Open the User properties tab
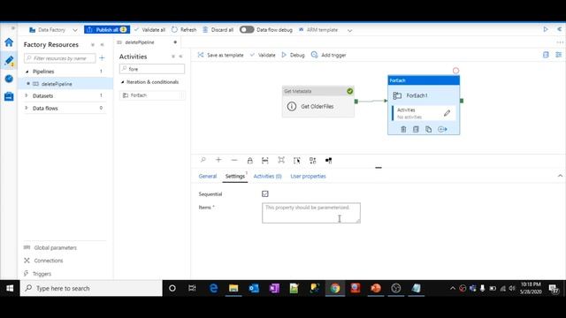This screenshot has width=566, height=318. 308,177
